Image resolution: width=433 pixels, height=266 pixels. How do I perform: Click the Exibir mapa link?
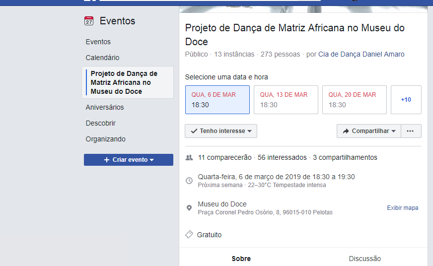click(x=402, y=208)
